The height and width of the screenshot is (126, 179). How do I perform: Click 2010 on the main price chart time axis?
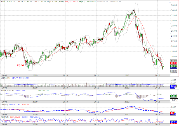pos(65,75)
